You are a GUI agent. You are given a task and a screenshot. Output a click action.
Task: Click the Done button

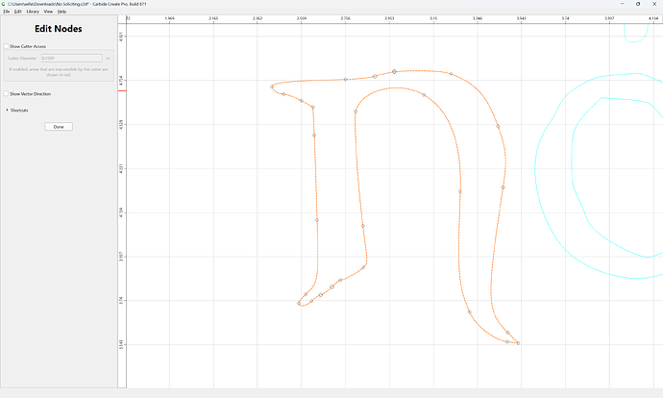[59, 127]
